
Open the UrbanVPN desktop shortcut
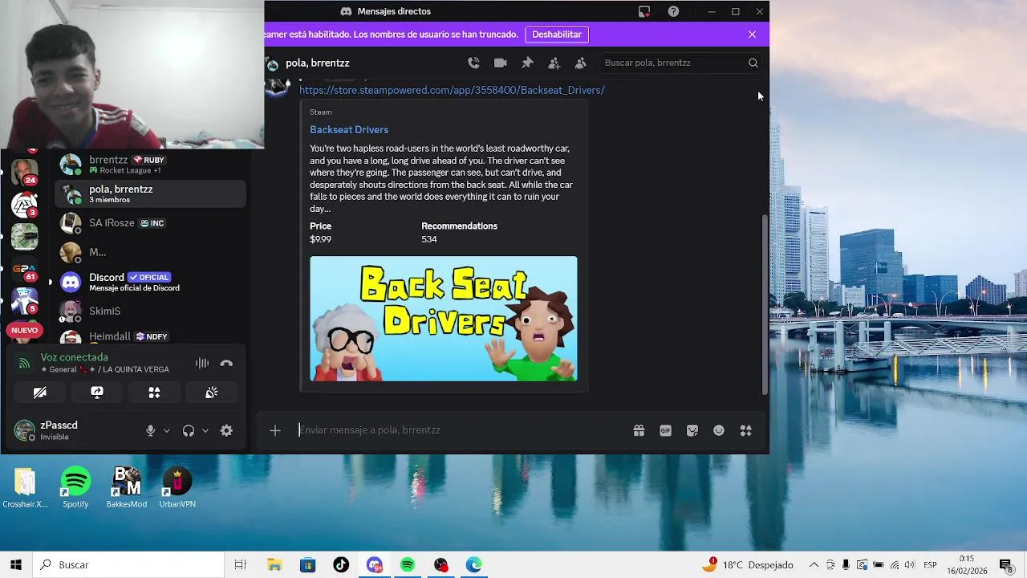[x=177, y=487]
